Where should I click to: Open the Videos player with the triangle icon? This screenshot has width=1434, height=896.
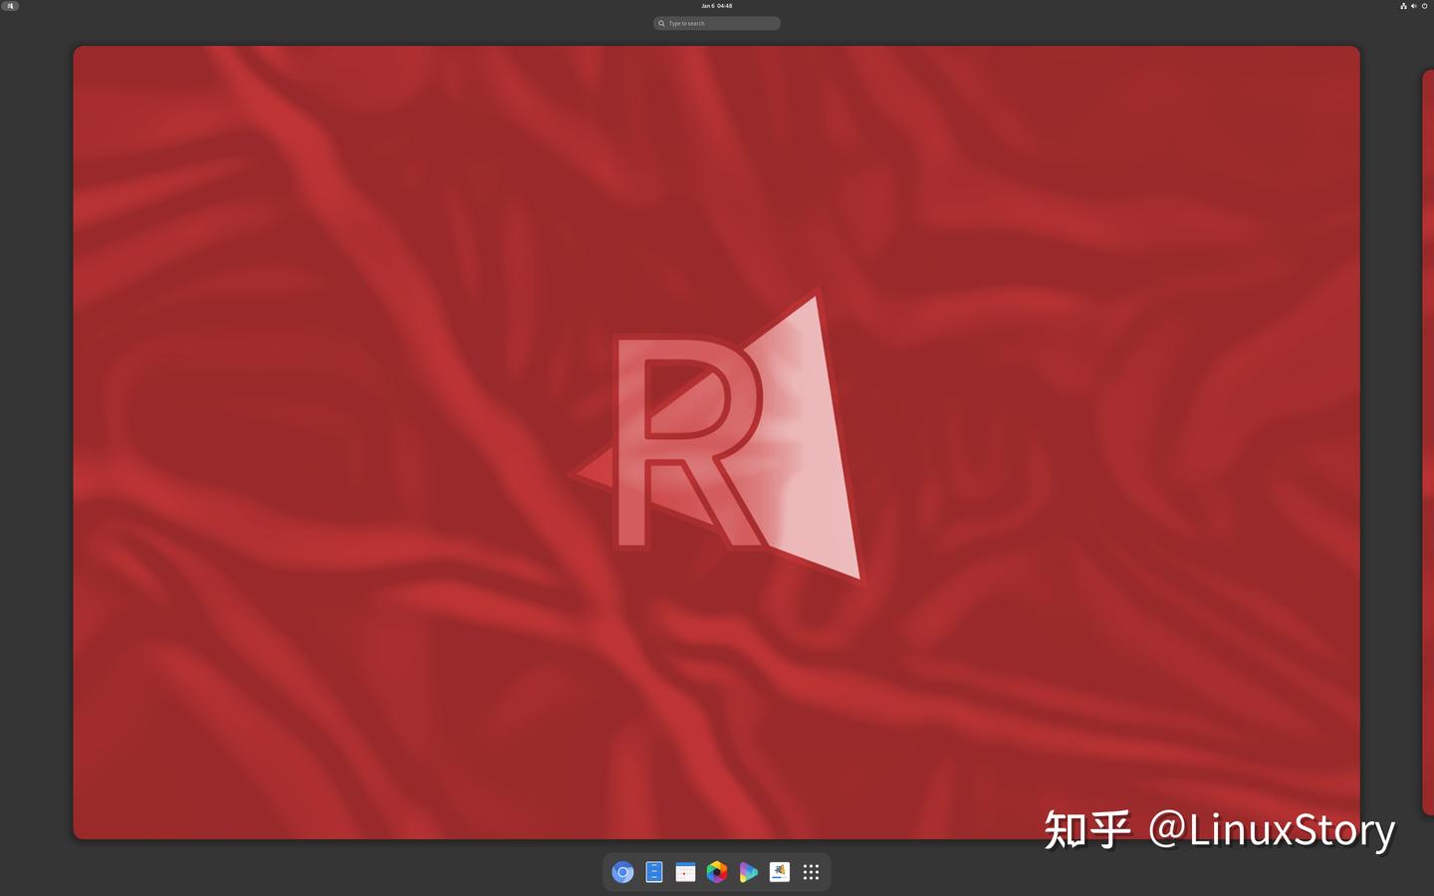[748, 872]
